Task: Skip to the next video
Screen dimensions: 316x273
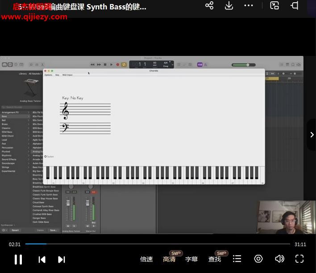Action: (62, 259)
